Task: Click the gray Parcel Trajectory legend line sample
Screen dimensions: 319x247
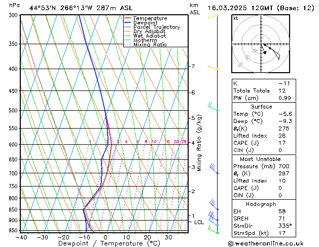Action: (128, 27)
